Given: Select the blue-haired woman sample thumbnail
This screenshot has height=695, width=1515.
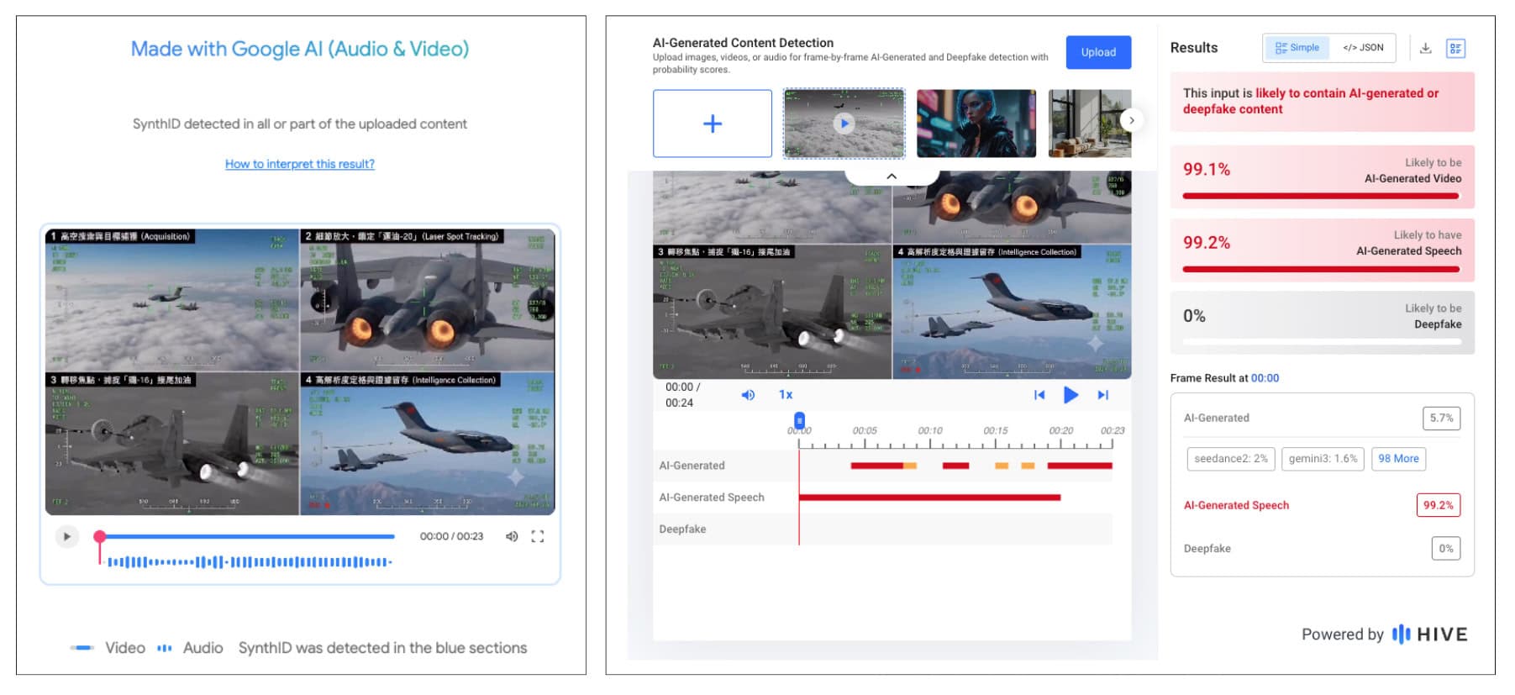Looking at the screenshot, I should click(976, 124).
